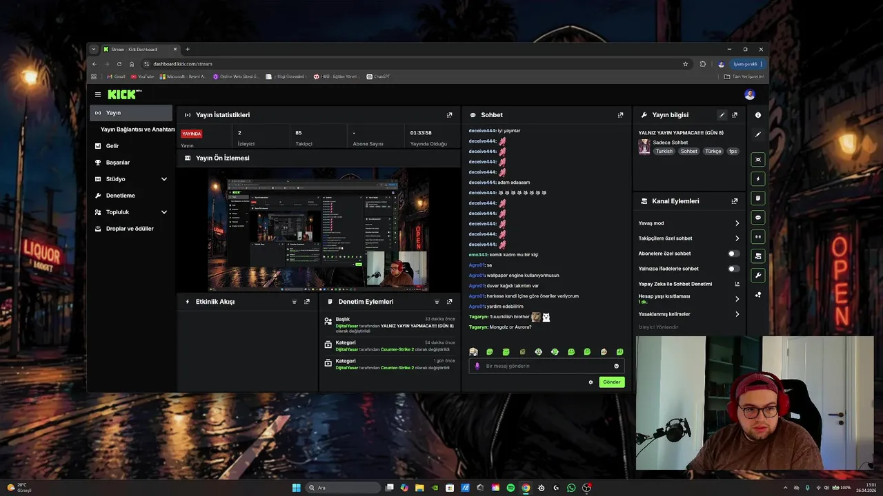Pop out the Etkinlik Akışı panel
This screenshot has width=883, height=496.
(307, 302)
